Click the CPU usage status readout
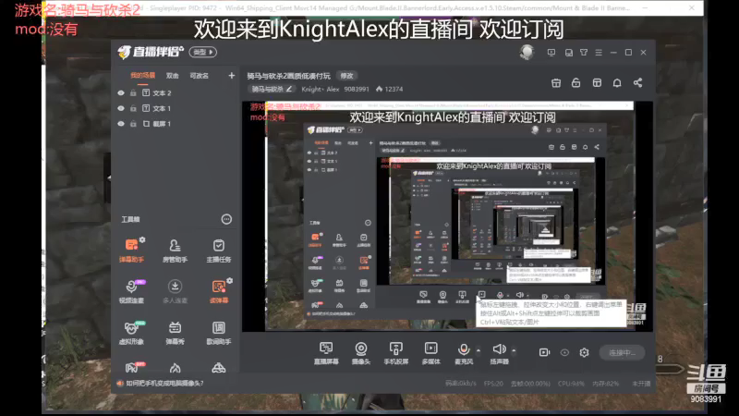 [571, 384]
